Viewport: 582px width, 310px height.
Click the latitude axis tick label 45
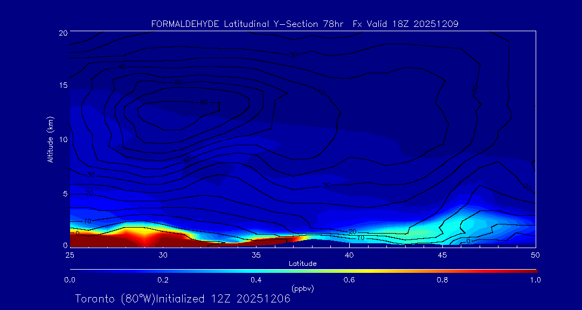(x=442, y=255)
